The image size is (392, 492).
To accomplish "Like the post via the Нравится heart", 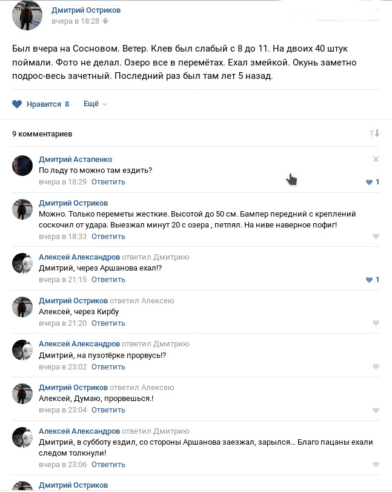I will pyautogui.click(x=17, y=104).
